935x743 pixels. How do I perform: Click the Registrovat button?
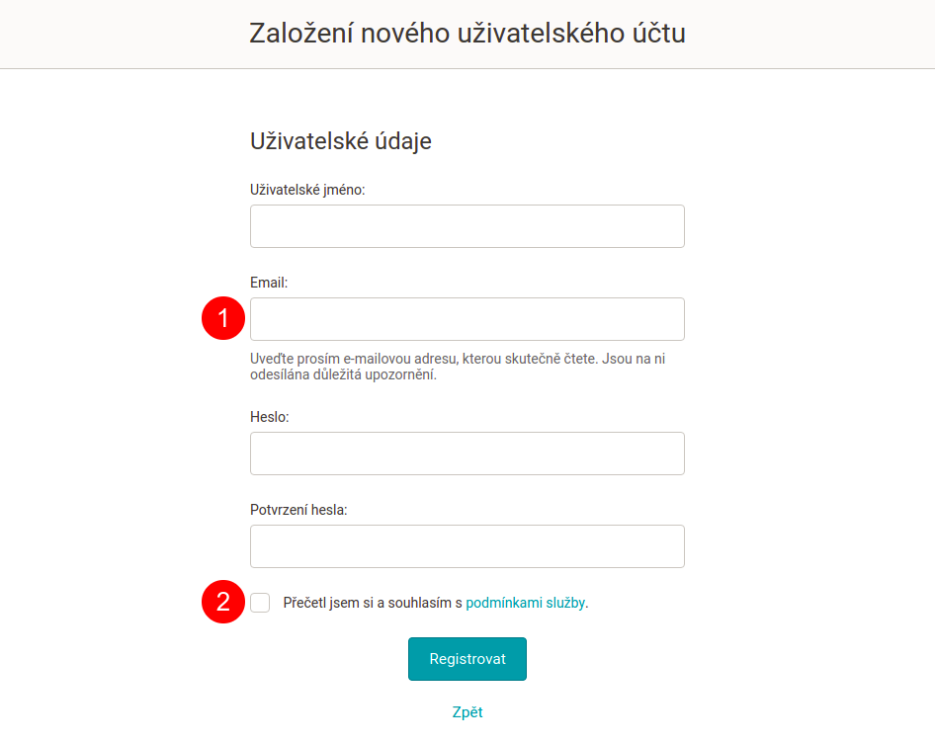467,659
